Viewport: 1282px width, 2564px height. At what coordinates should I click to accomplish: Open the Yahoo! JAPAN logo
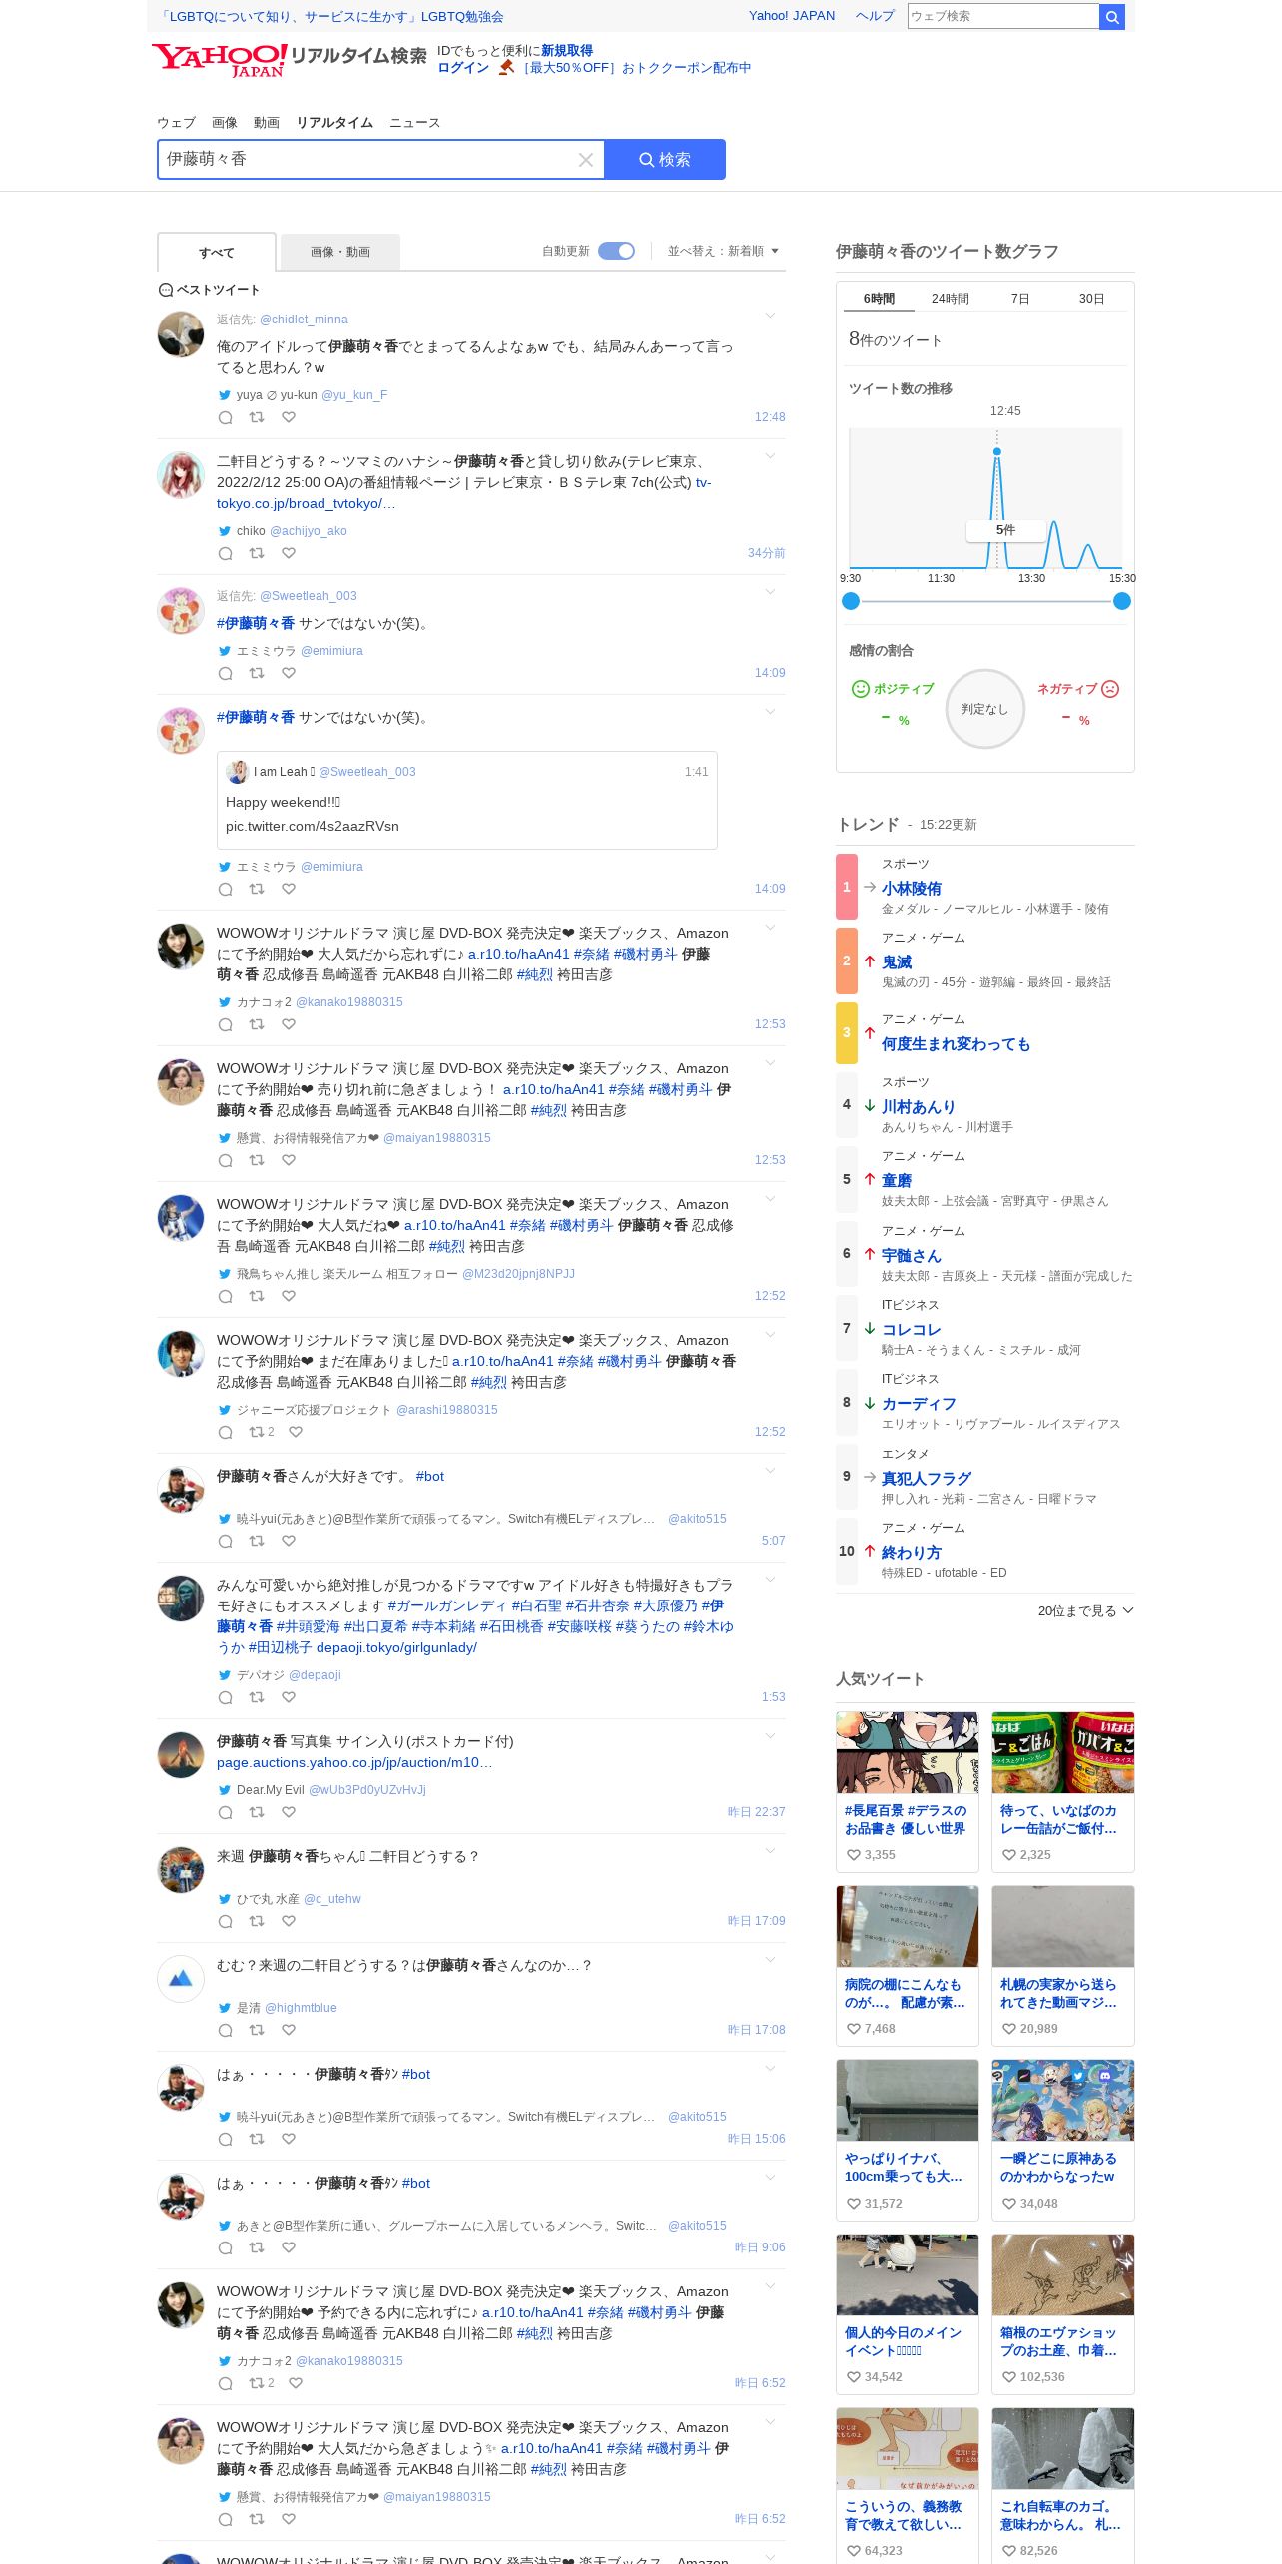219,59
